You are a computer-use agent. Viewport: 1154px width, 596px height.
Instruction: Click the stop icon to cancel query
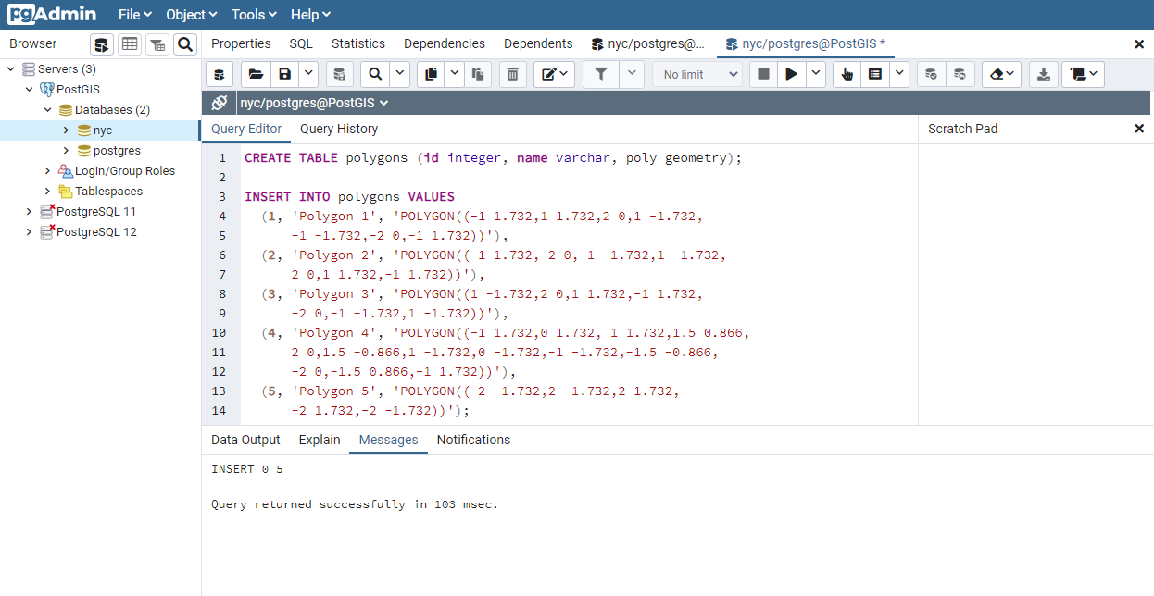(762, 74)
